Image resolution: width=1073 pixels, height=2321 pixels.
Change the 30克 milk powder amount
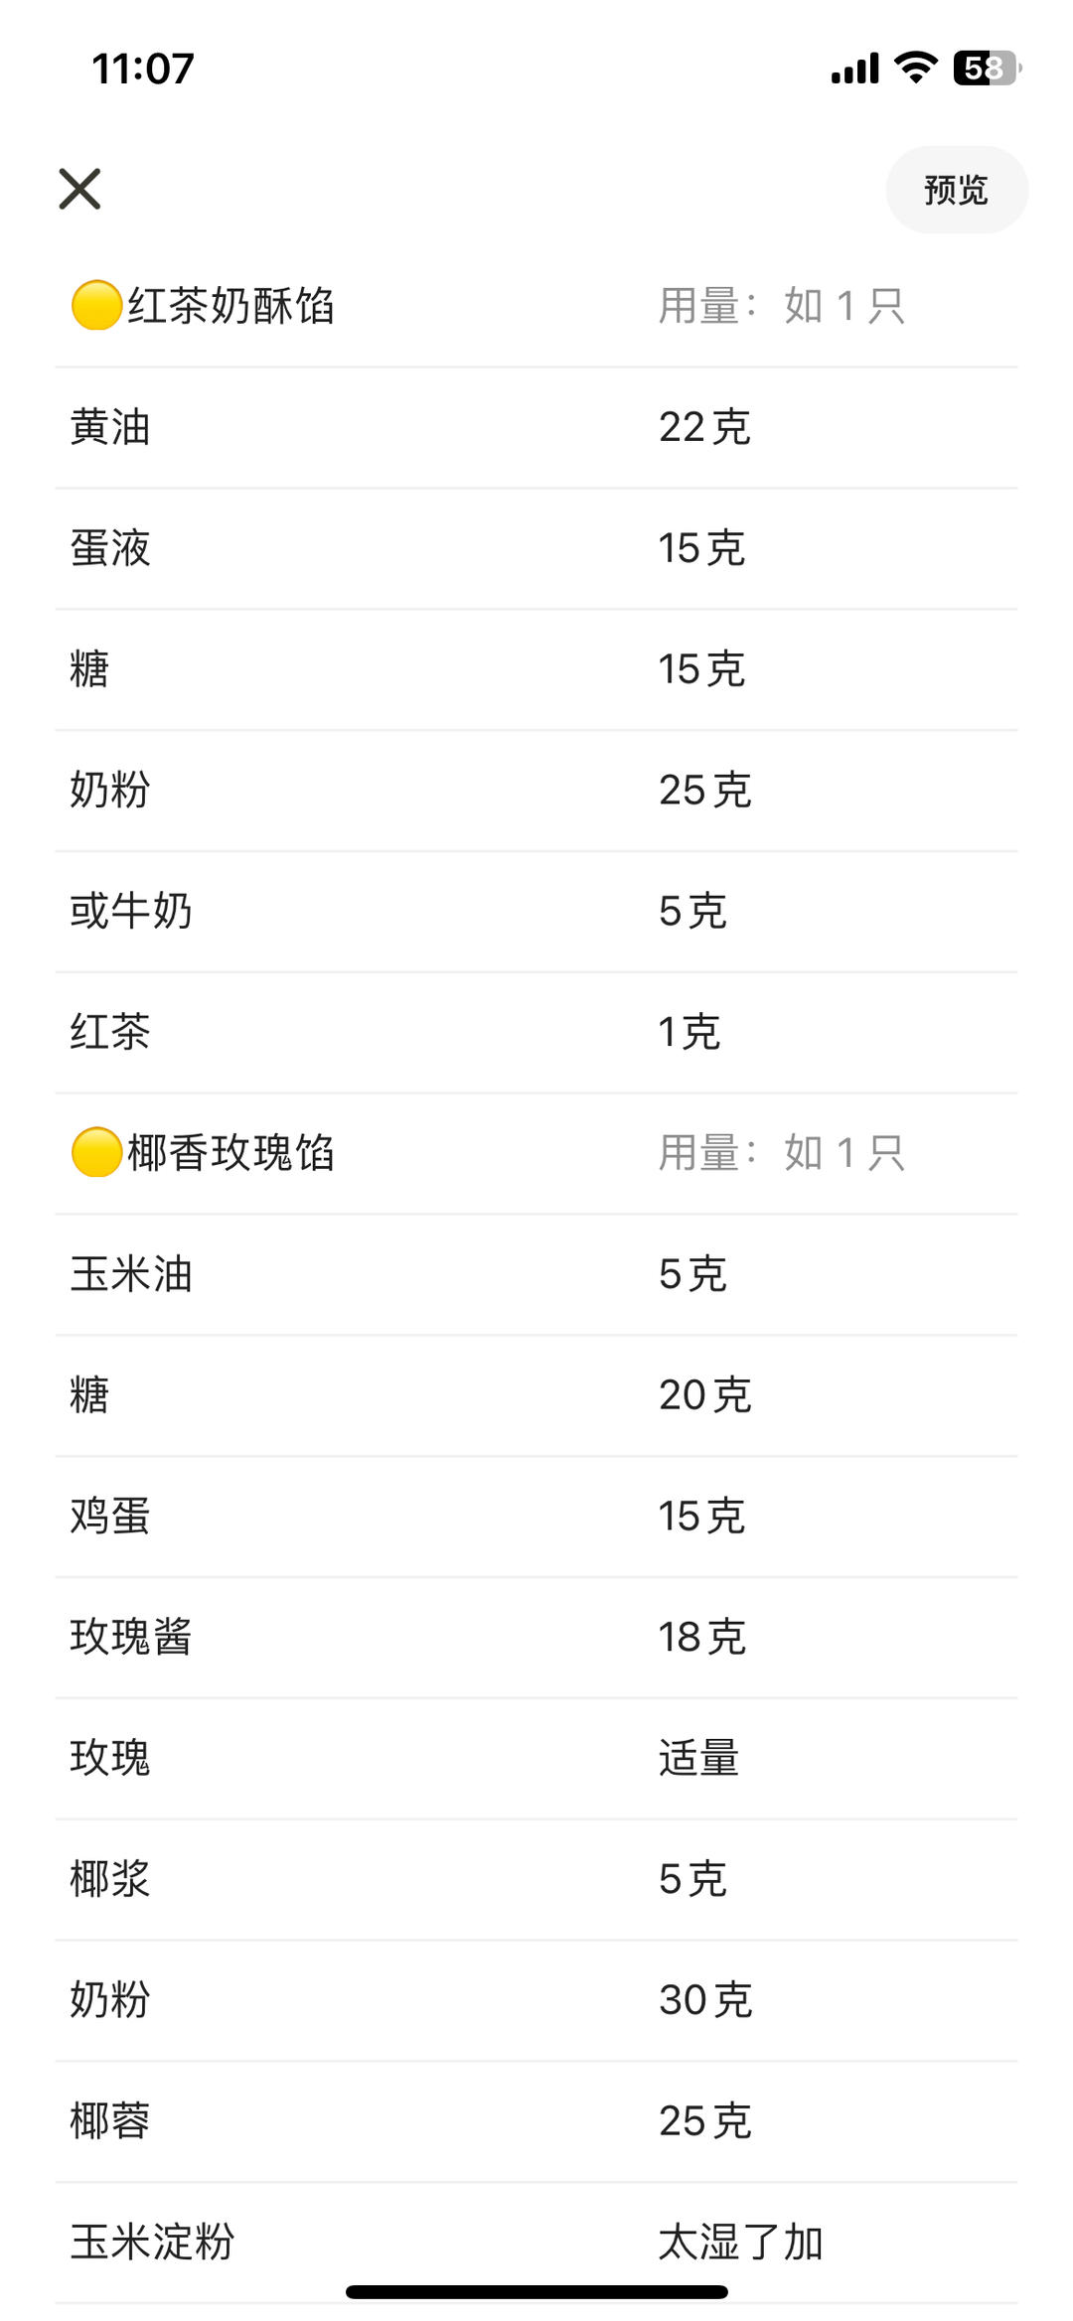[704, 2000]
